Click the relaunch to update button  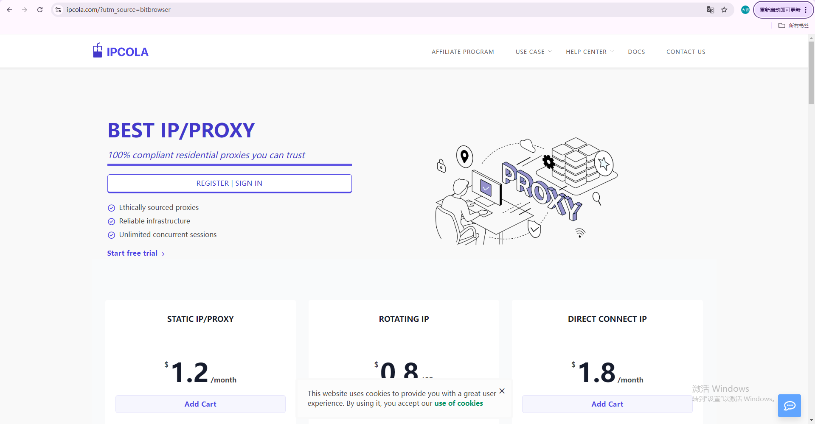[783, 10]
